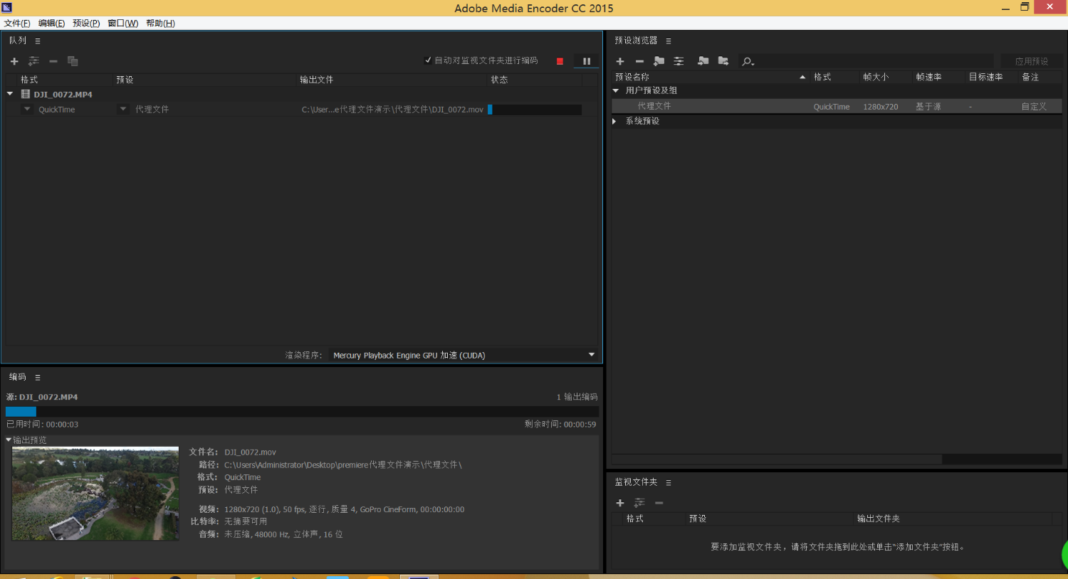Collapse 用户预设及组 group

click(616, 90)
